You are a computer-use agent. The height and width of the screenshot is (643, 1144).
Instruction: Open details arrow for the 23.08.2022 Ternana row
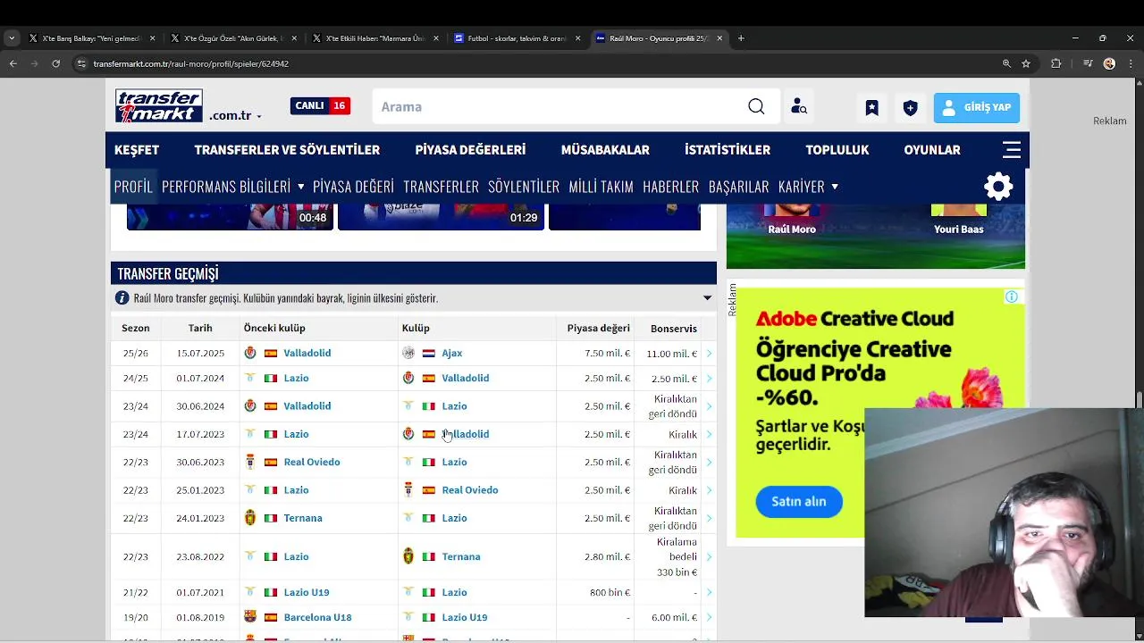click(709, 557)
